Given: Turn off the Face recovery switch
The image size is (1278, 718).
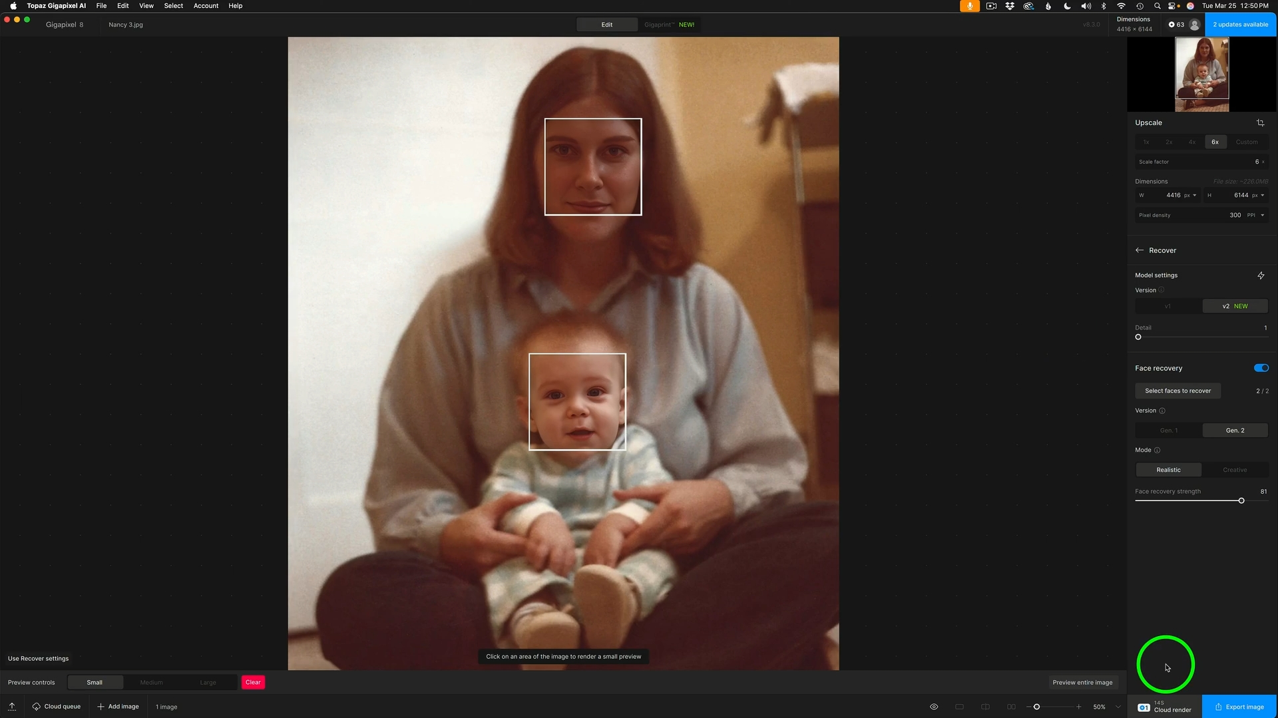Looking at the screenshot, I should [x=1261, y=368].
